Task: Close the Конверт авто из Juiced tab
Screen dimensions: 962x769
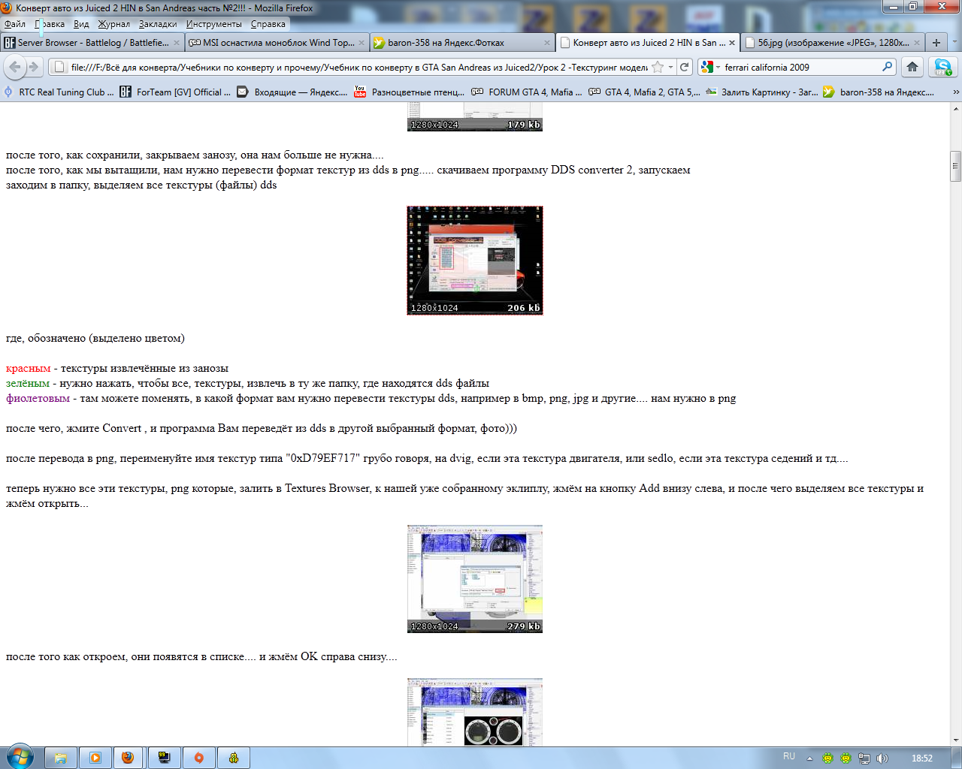Action: pos(731,43)
